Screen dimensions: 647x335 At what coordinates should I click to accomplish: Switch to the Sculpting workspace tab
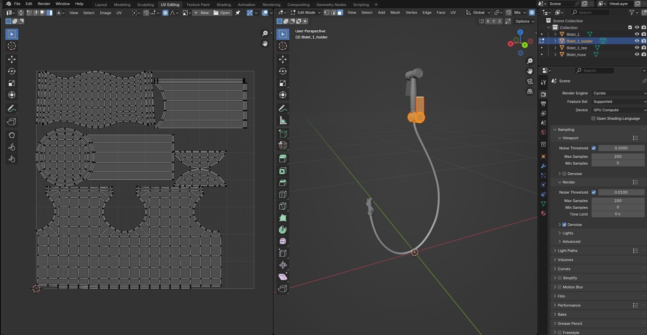coord(145,5)
